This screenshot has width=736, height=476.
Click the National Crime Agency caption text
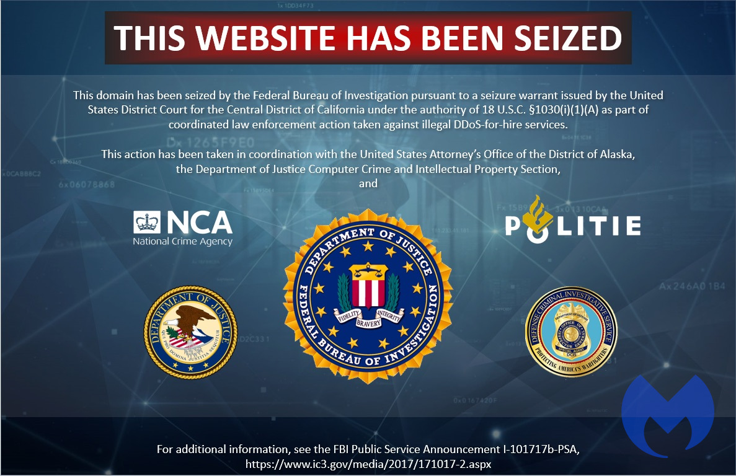pos(182,242)
